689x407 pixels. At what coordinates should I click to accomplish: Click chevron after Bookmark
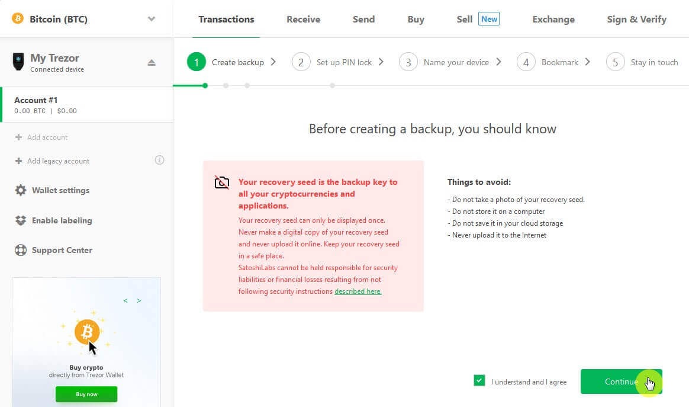pyautogui.click(x=588, y=62)
